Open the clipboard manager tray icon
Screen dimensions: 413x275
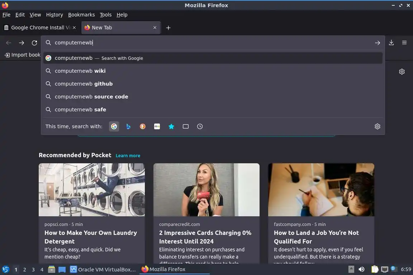click(375, 269)
